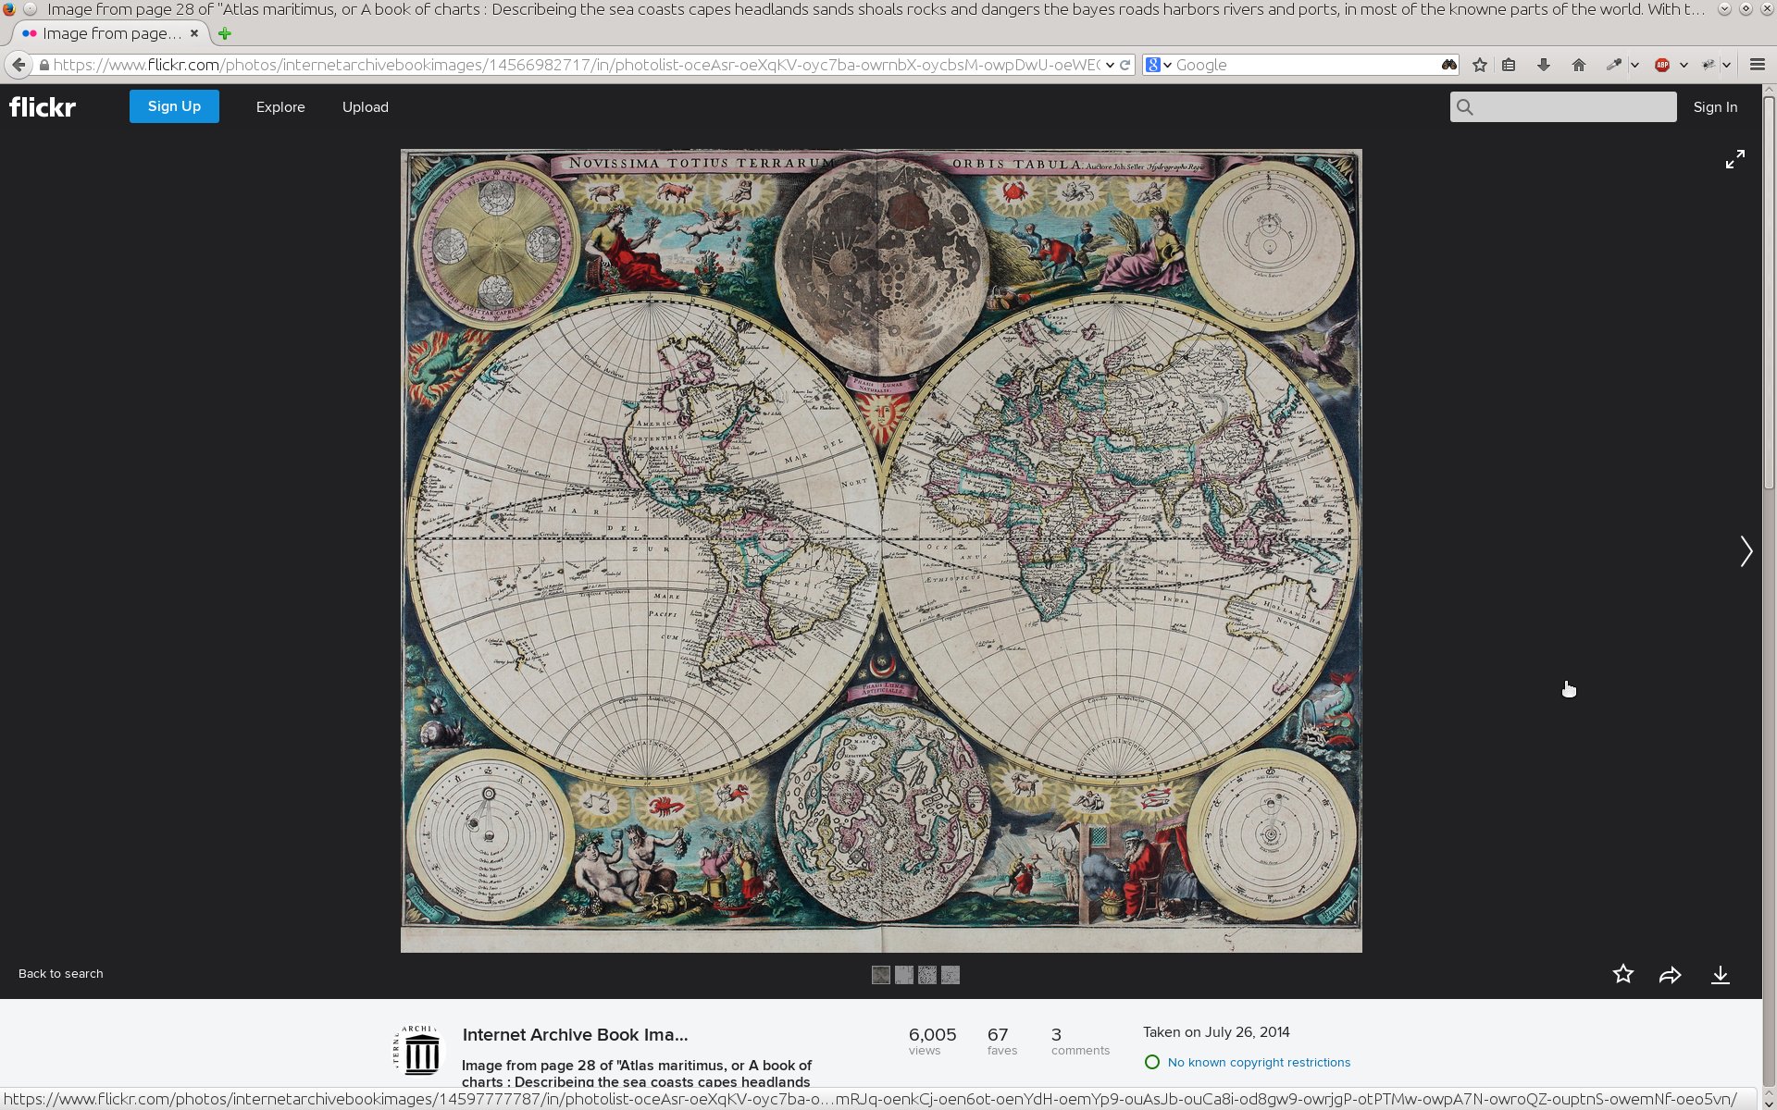
Task: Click the Google search box
Action: 1305,65
